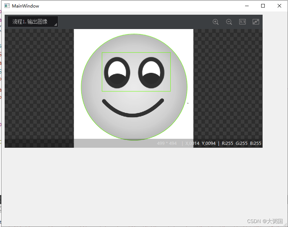Click the Y,0094 coordinate readout

pos(209,143)
